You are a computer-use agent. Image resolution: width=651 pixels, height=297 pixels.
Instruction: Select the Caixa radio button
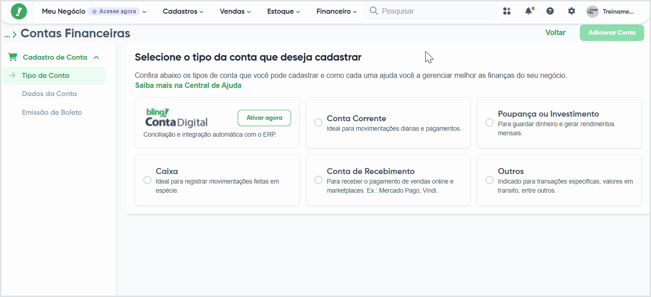(x=147, y=180)
